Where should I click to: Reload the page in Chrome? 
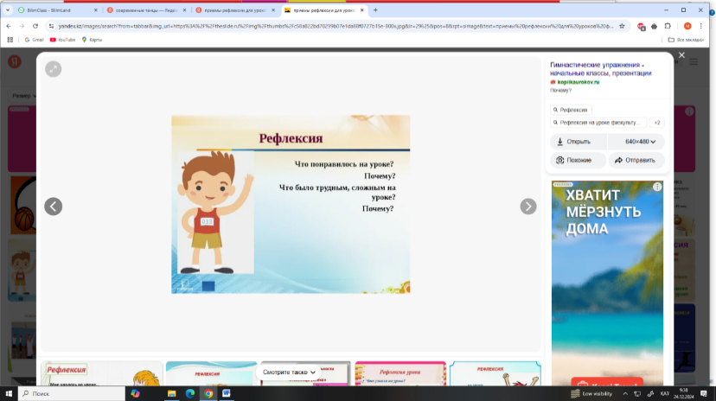click(x=36, y=26)
